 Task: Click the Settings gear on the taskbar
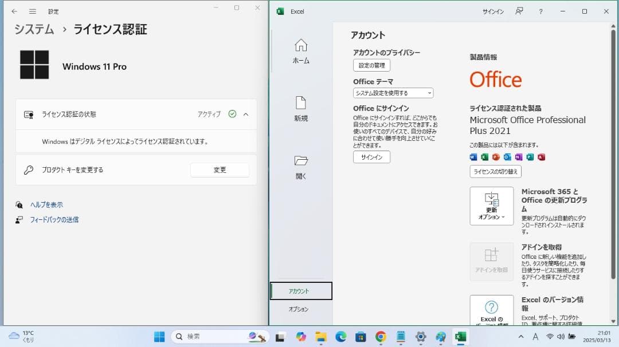click(421, 337)
